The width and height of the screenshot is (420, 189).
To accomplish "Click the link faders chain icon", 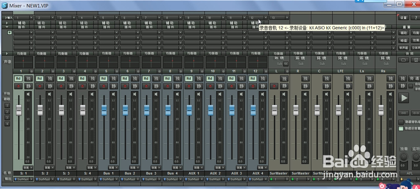I will tap(403, 113).
